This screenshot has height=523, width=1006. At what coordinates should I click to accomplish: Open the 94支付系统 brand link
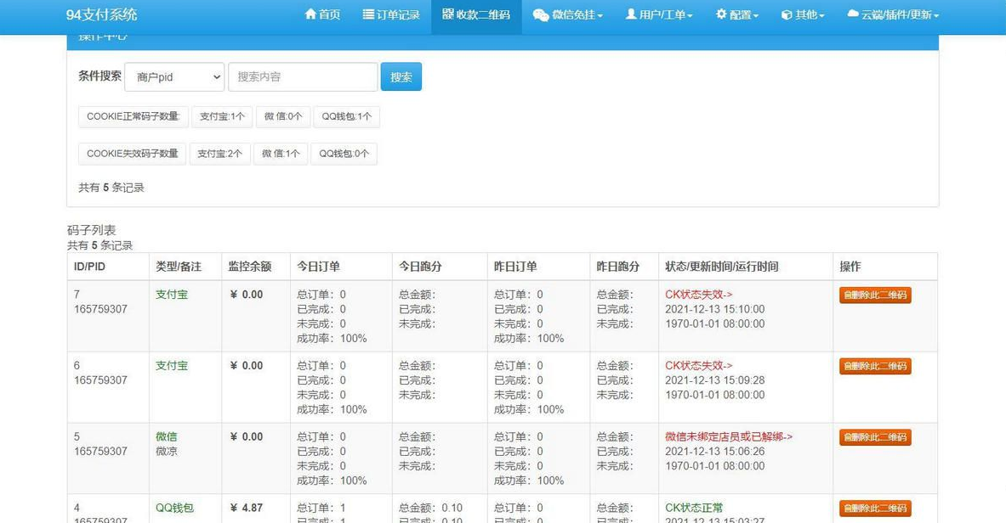101,14
